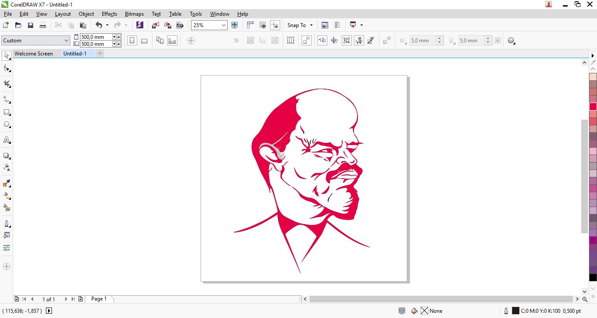Select the Freehand tool

tap(7, 99)
